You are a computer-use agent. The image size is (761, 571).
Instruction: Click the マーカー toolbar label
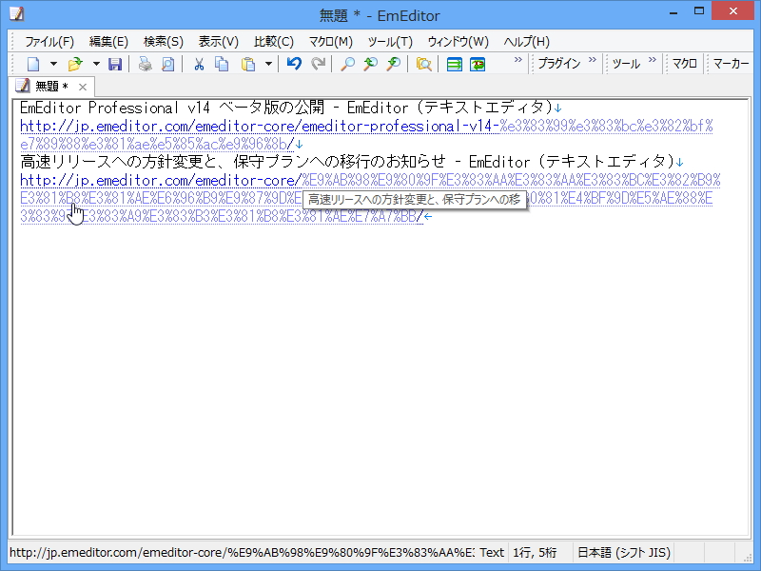tap(732, 64)
